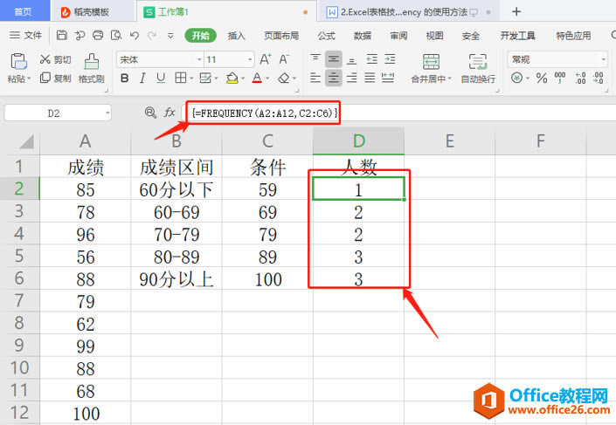Click the zoom magnifier beside formula bar
This screenshot has height=425, width=616.
click(150, 113)
